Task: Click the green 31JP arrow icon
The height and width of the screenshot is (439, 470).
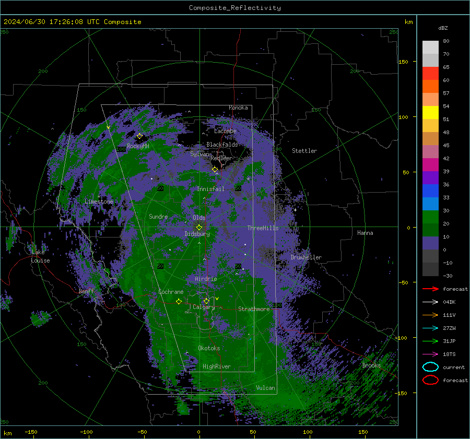Action: tap(430, 341)
